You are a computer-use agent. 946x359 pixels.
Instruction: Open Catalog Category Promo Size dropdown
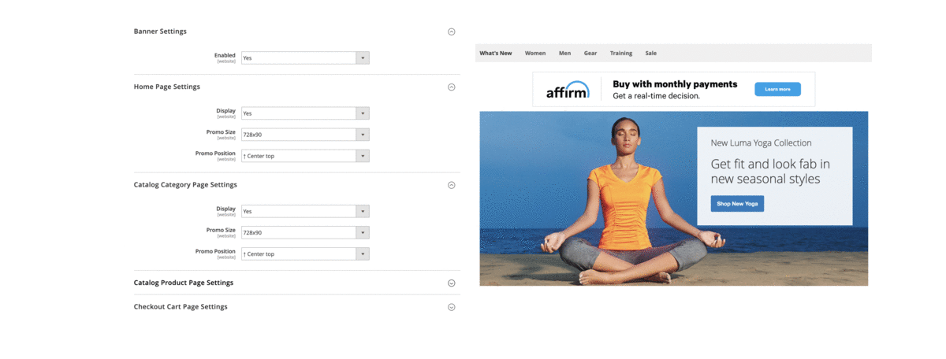click(x=305, y=232)
